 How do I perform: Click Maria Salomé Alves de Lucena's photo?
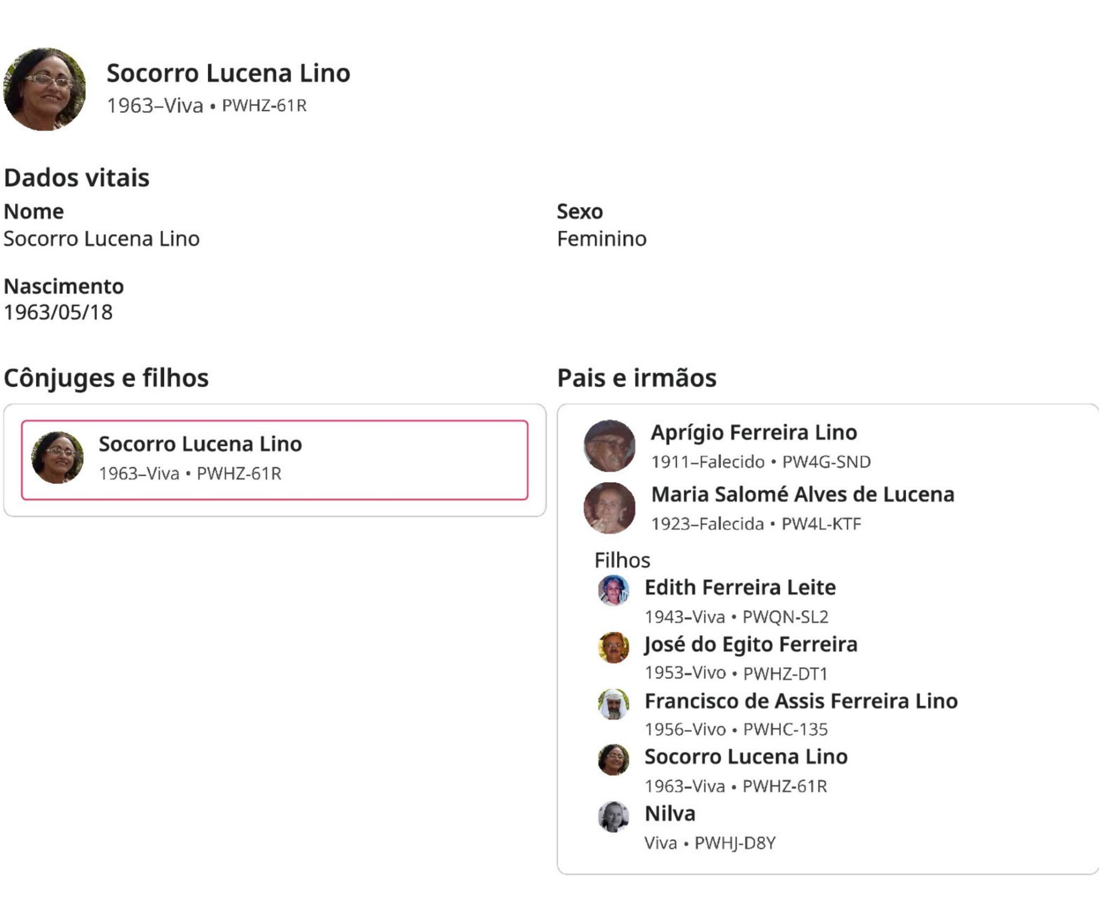[609, 508]
